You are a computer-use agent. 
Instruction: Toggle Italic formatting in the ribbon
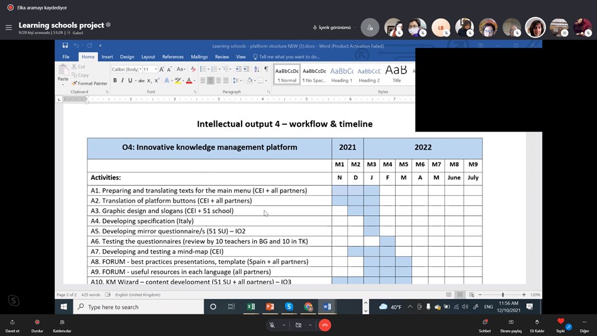click(123, 81)
